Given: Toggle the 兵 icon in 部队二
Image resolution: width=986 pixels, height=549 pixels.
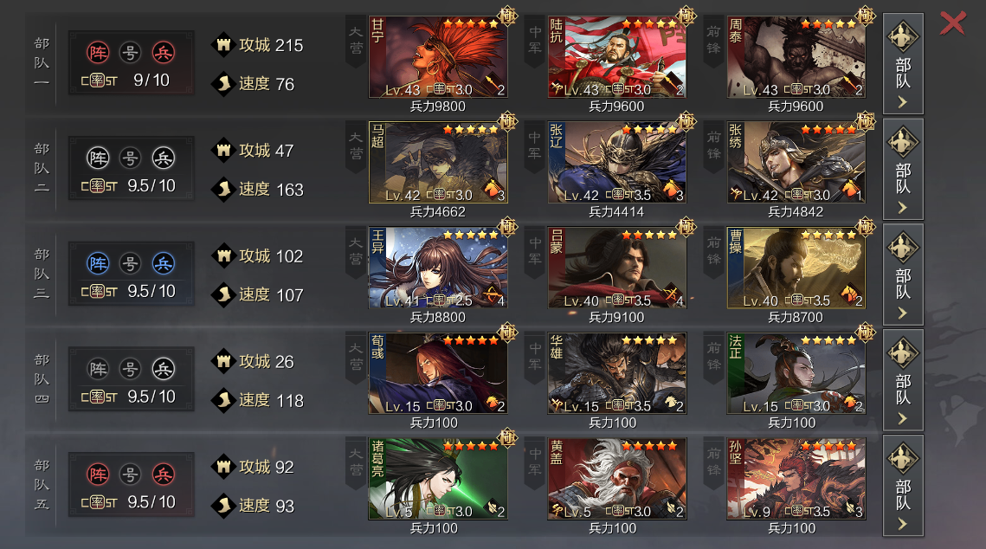Looking at the screenshot, I should [163, 158].
